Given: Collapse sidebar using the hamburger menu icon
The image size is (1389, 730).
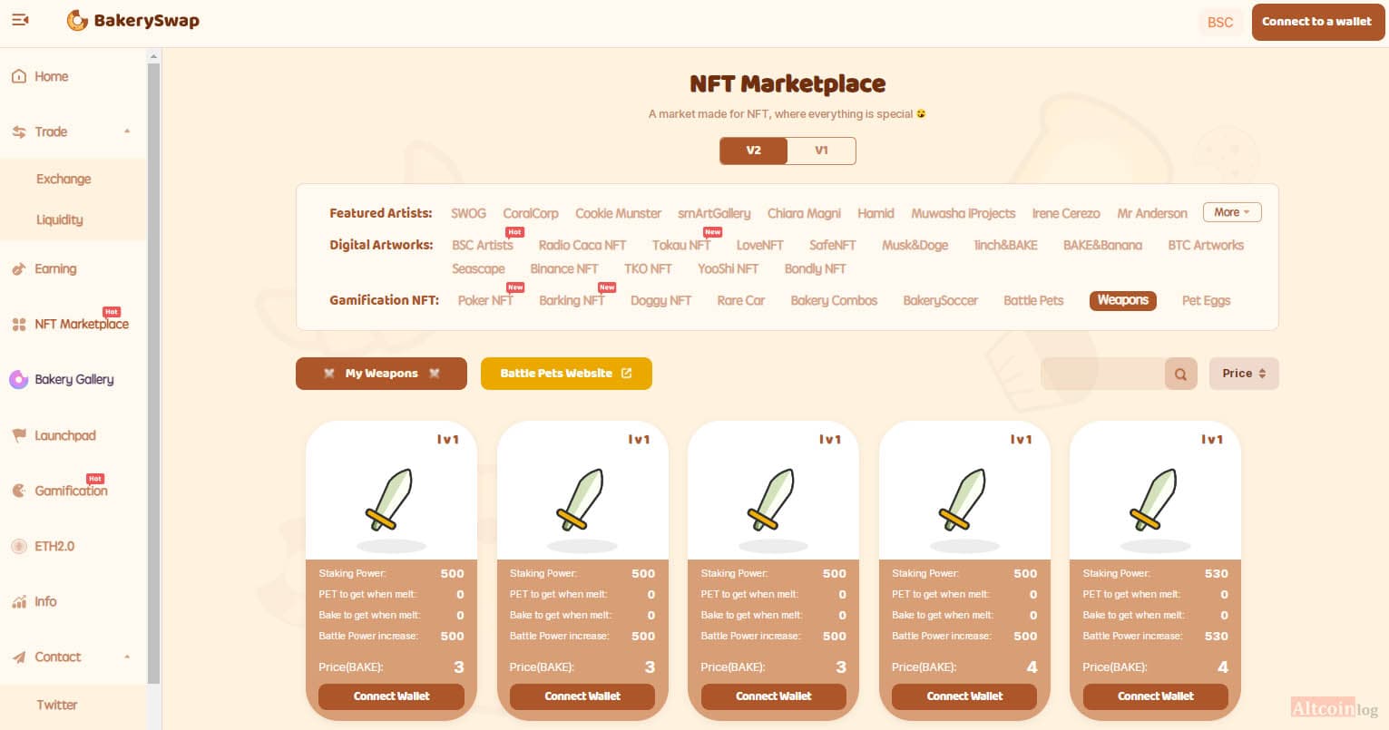Looking at the screenshot, I should 20,19.
